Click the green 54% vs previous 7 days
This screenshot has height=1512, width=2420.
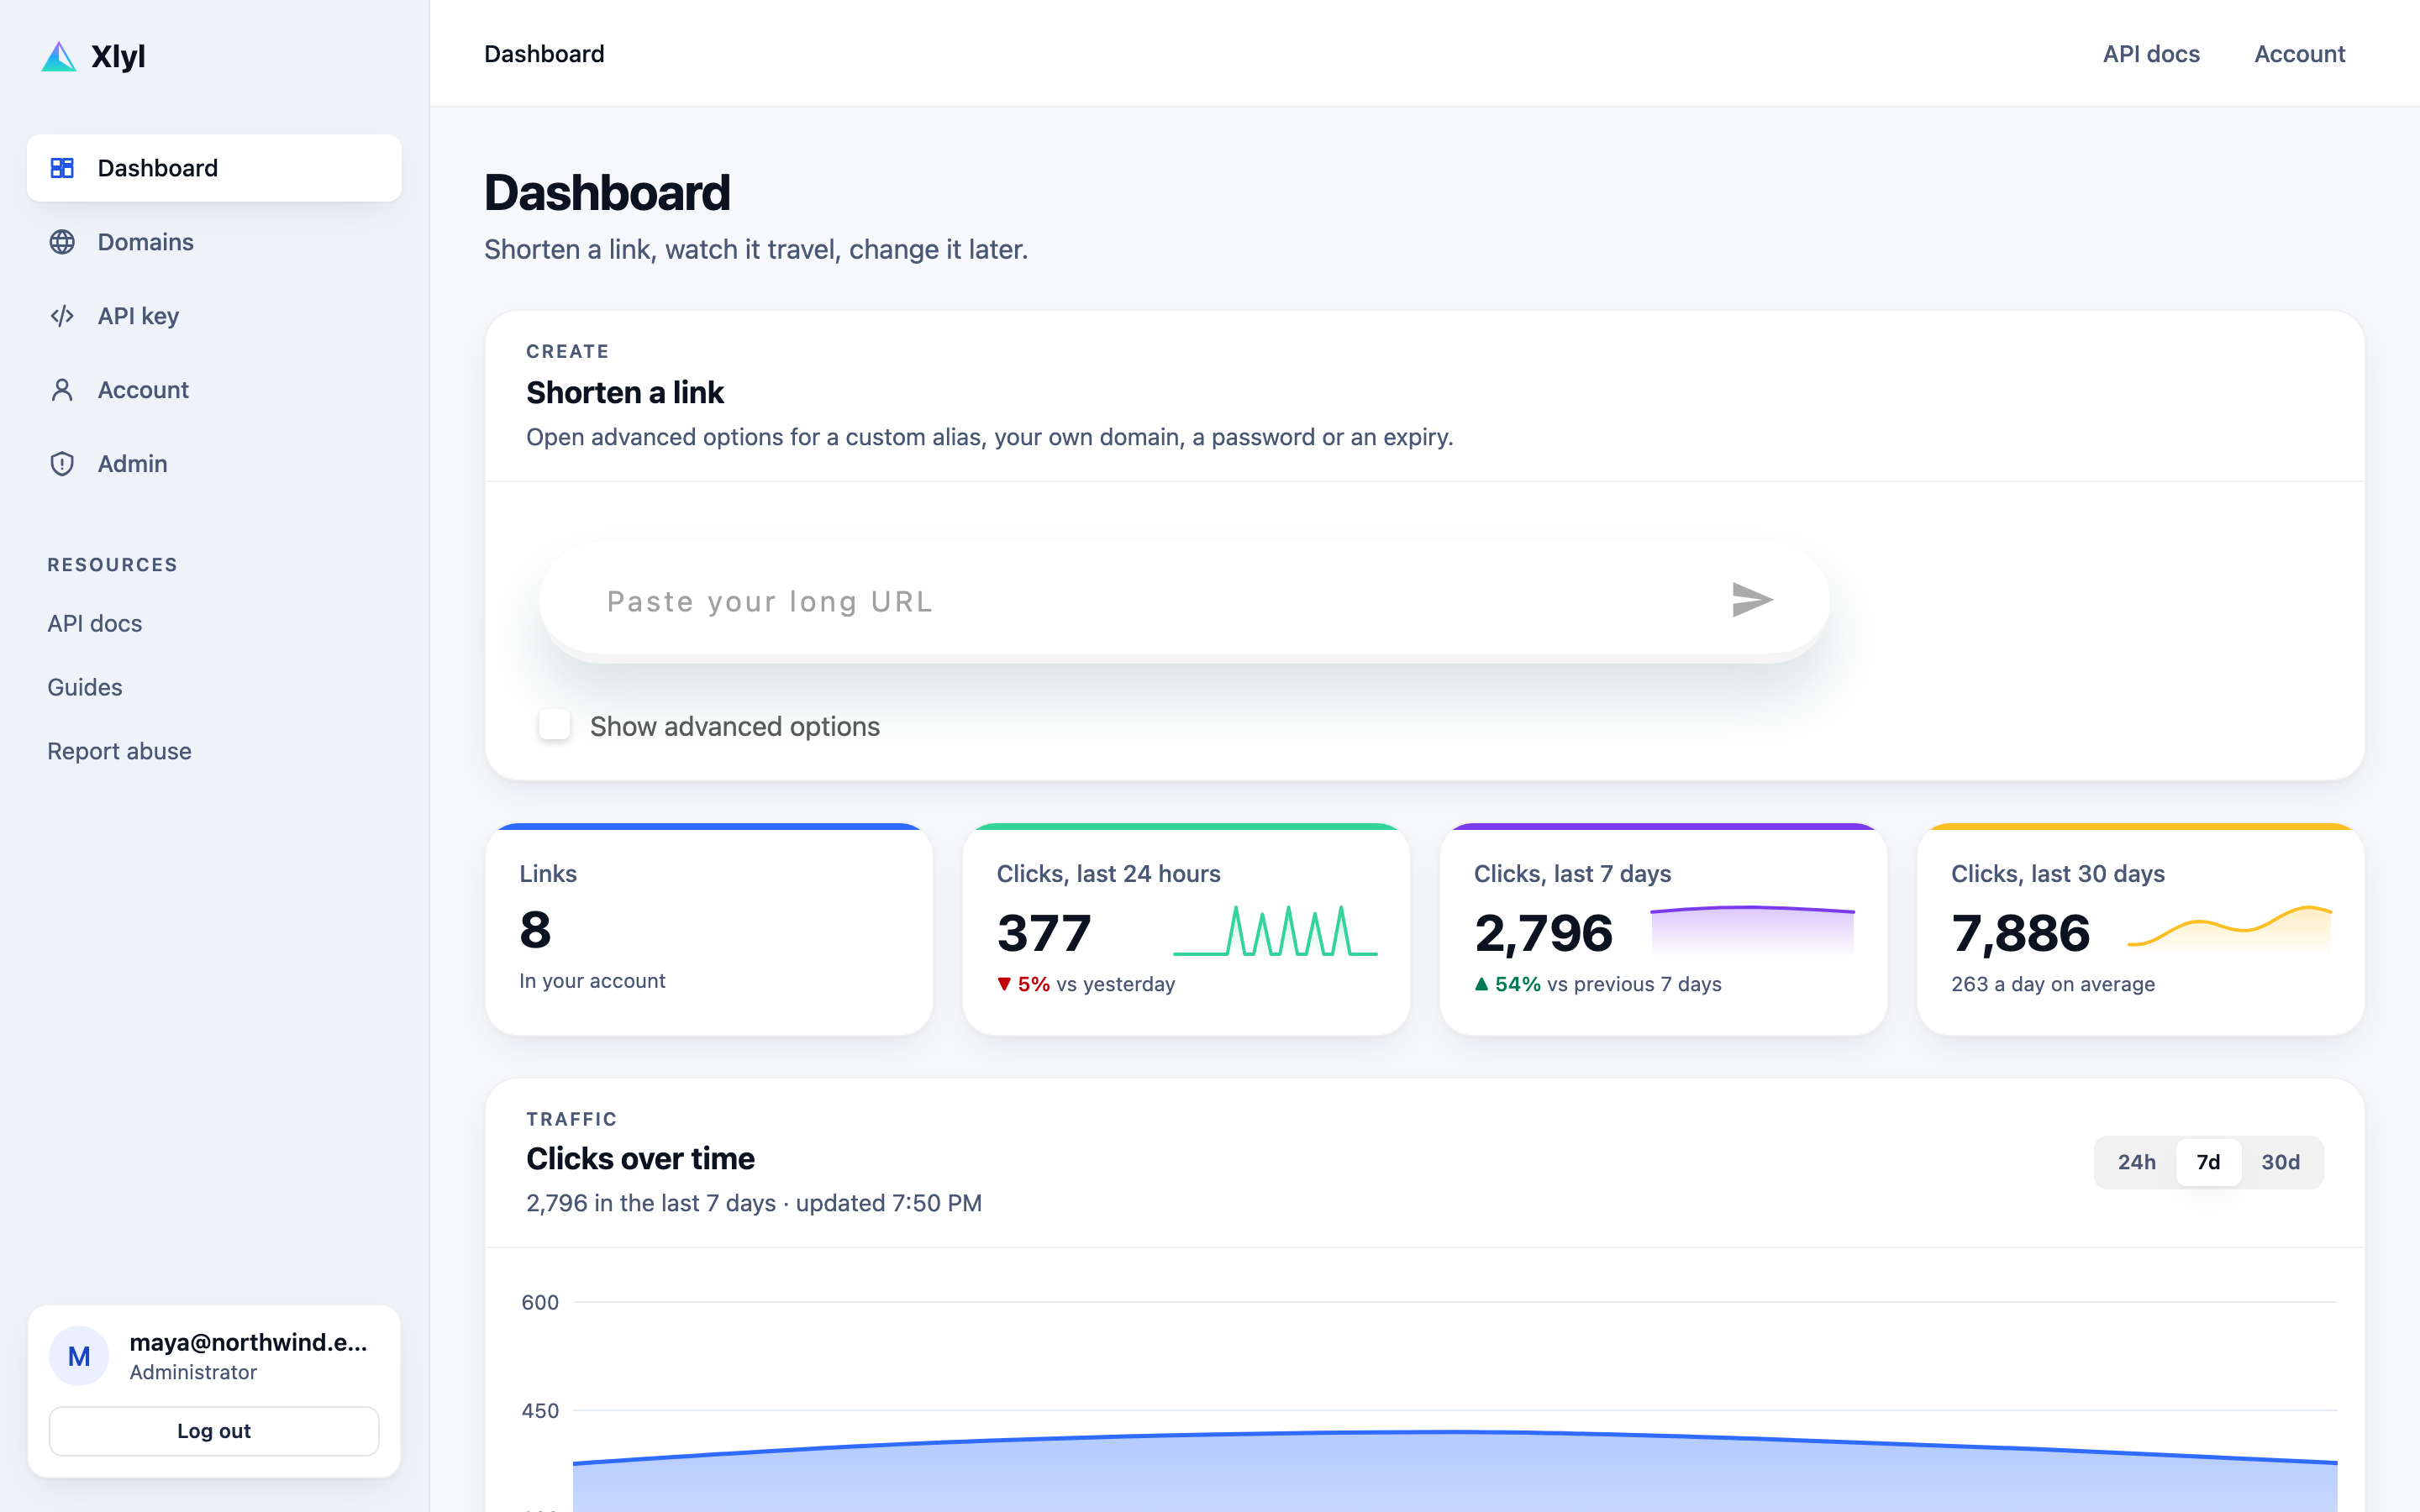click(1598, 984)
